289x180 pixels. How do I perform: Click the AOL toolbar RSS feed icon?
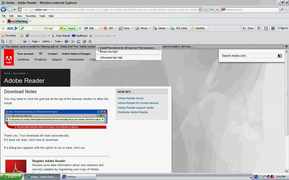coord(266,28)
